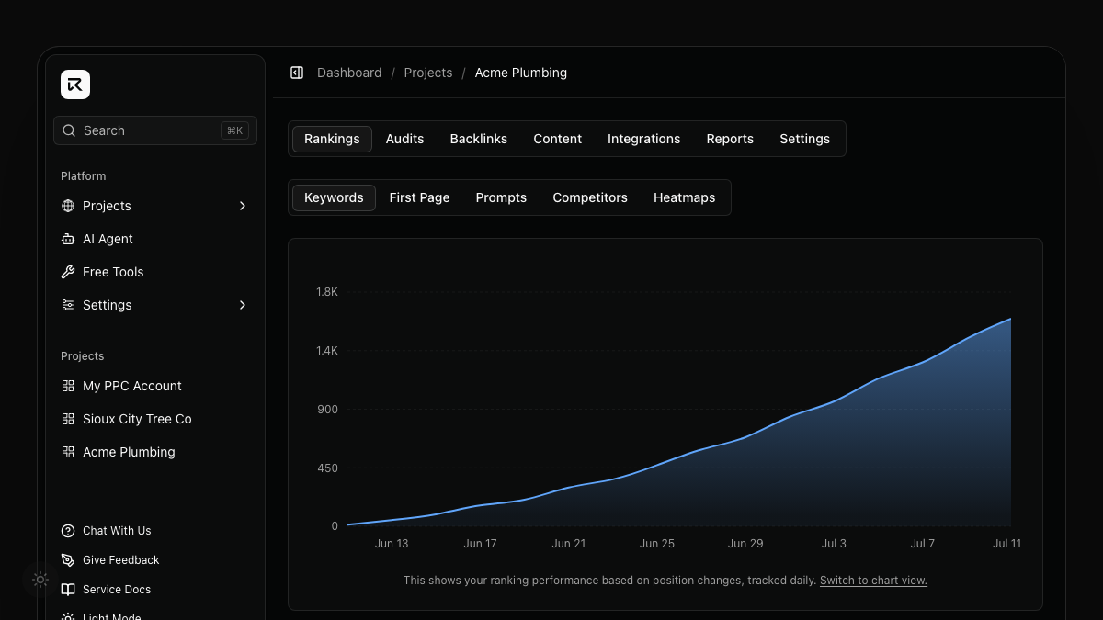
Task: Select the Keywords sub-tab
Action: tap(334, 197)
